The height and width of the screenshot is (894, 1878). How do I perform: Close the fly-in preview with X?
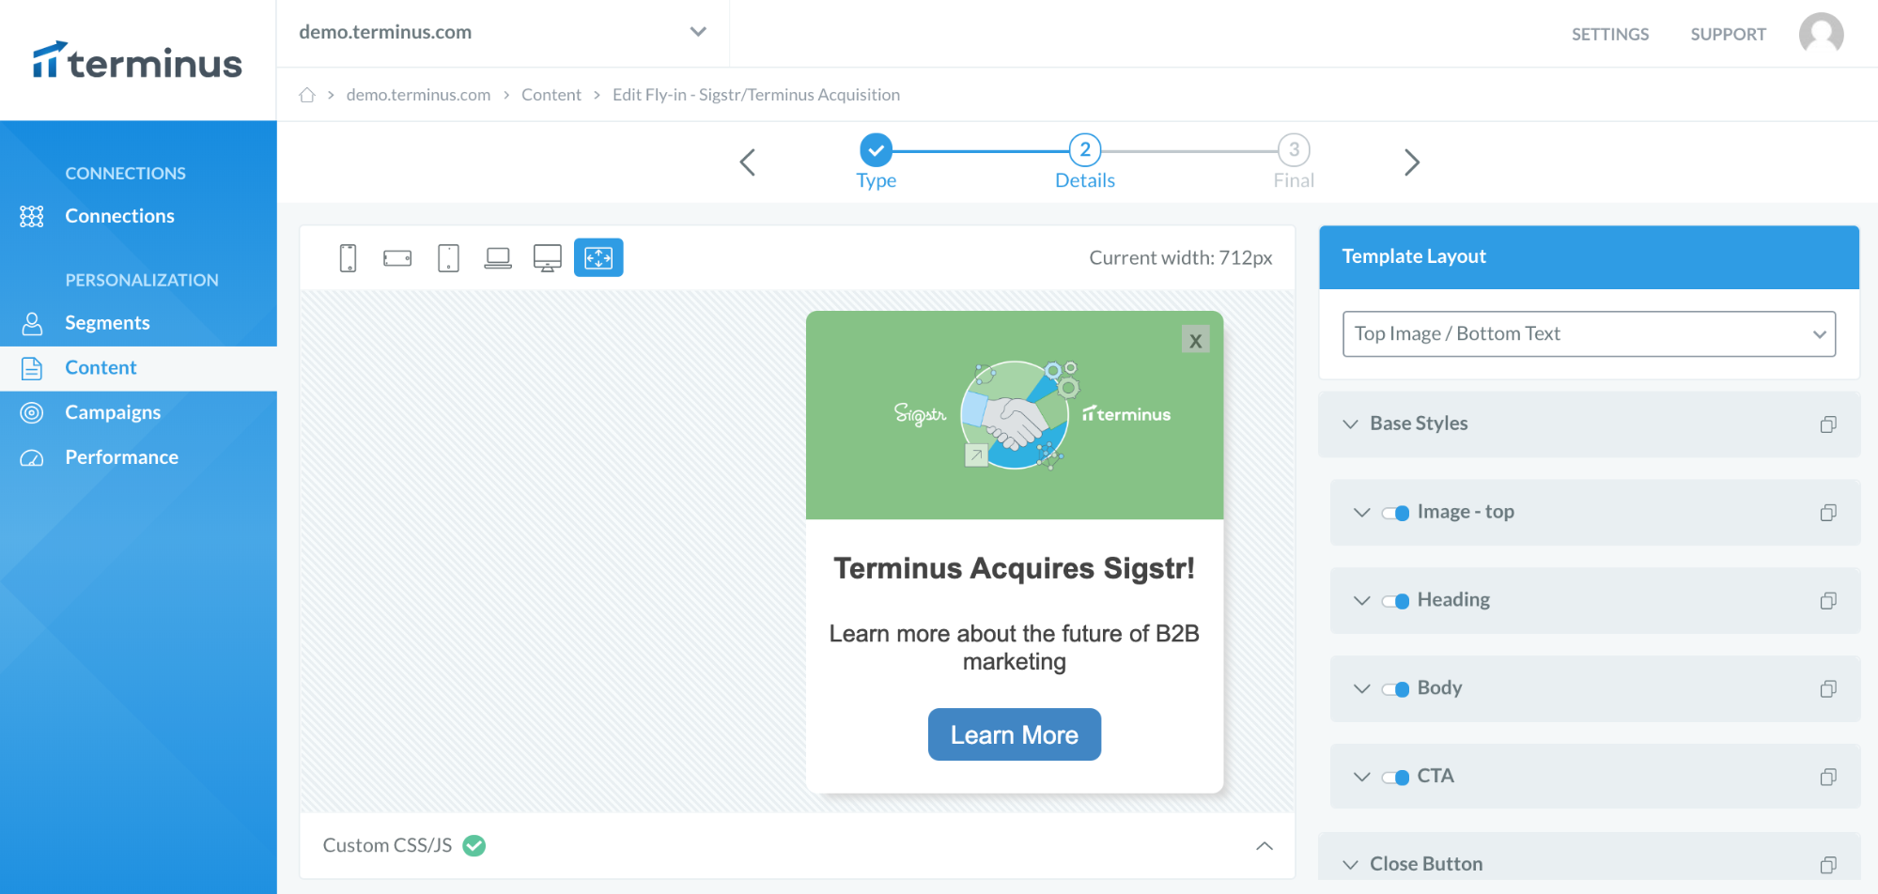[1195, 340]
